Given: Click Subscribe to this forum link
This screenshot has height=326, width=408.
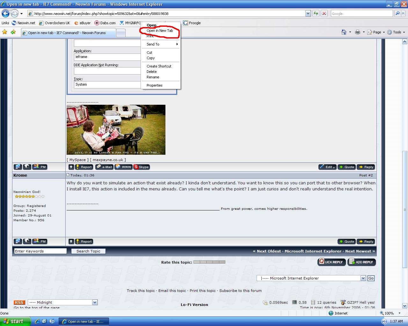Looking at the screenshot, I should pos(240,291).
